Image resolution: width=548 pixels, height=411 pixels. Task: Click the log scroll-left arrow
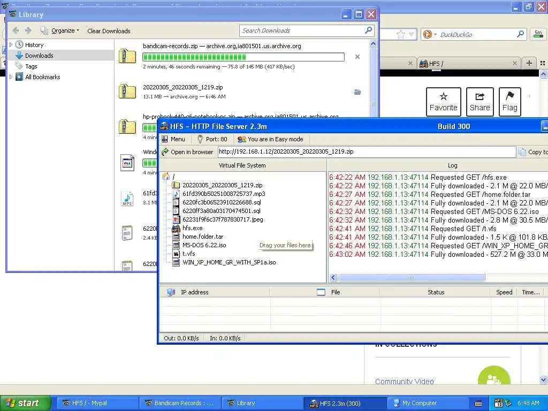coord(333,278)
